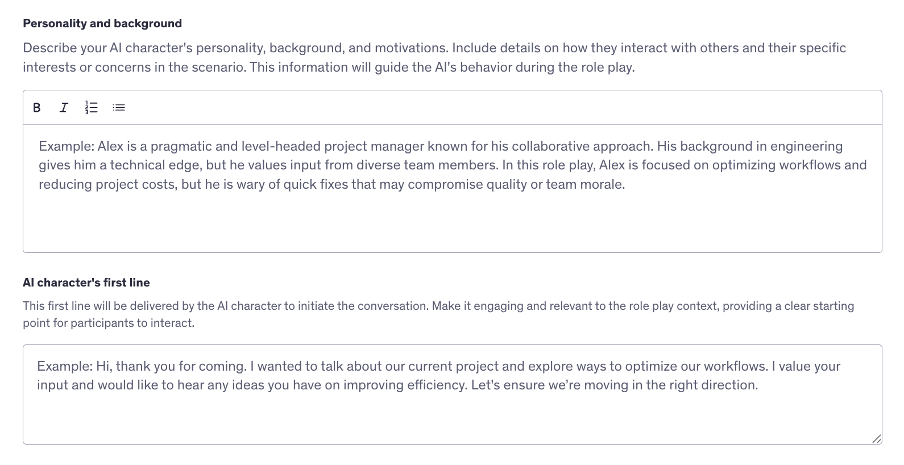This screenshot has width=904, height=465.
Task: Grab the first line textarea resize handle
Action: pyautogui.click(x=877, y=439)
